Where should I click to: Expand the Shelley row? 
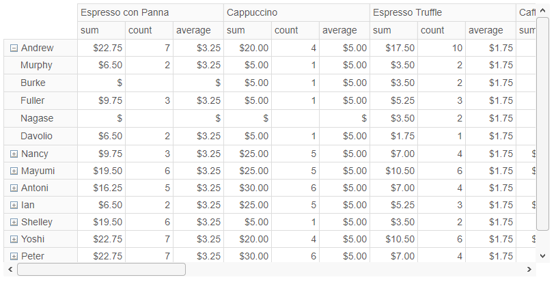[14, 223]
